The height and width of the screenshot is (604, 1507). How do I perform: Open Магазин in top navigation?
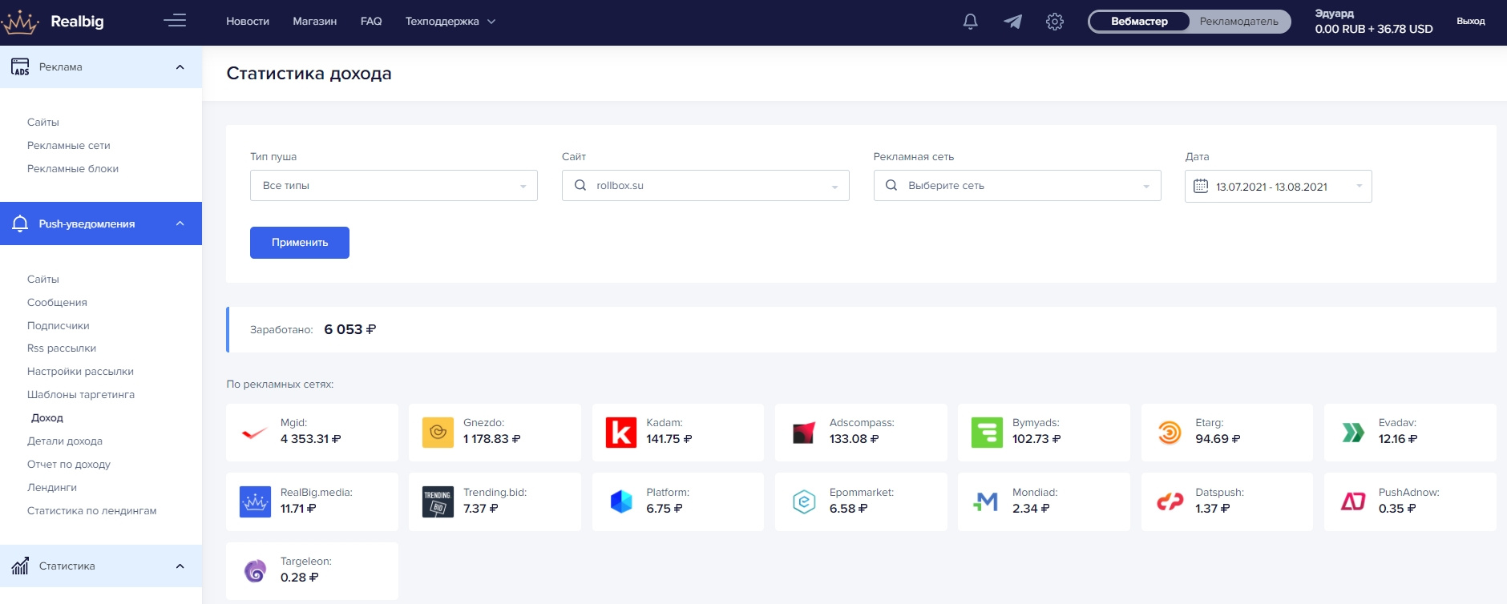click(x=315, y=22)
